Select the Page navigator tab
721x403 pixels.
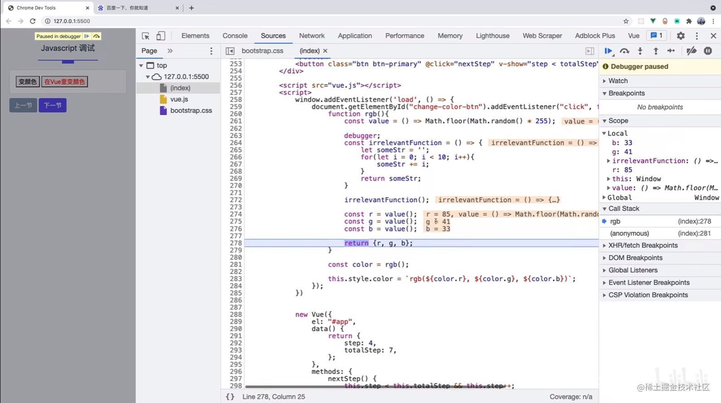click(149, 51)
